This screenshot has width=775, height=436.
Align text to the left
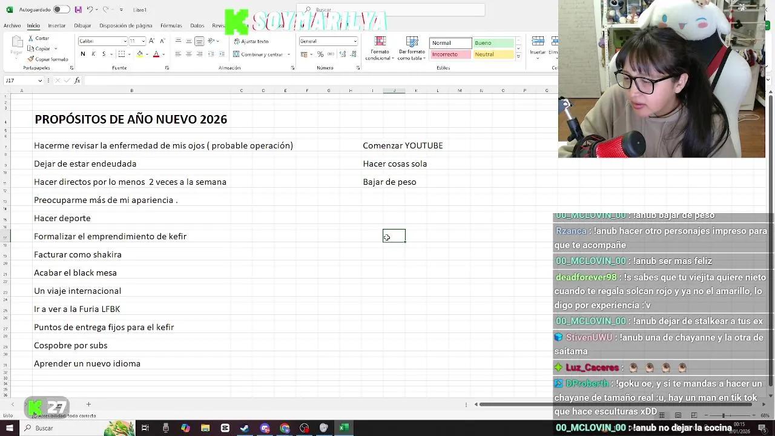(178, 54)
